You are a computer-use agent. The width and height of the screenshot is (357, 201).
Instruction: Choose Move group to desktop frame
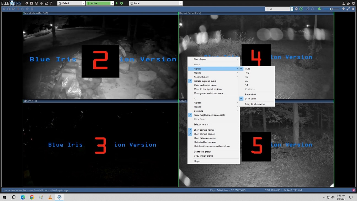[x=213, y=93]
